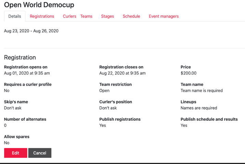Select the Event managers tab
This screenshot has height=164, width=245.
(x=164, y=16)
